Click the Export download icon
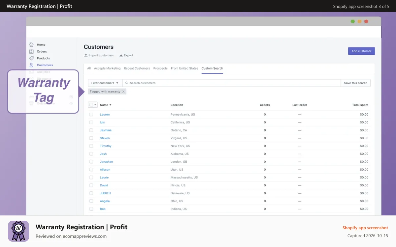The width and height of the screenshot is (396, 247). tap(121, 55)
